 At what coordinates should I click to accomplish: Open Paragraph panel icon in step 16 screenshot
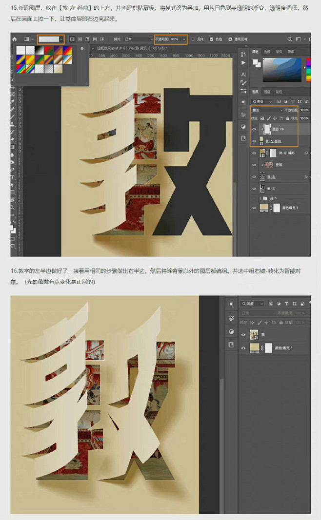[x=231, y=305]
